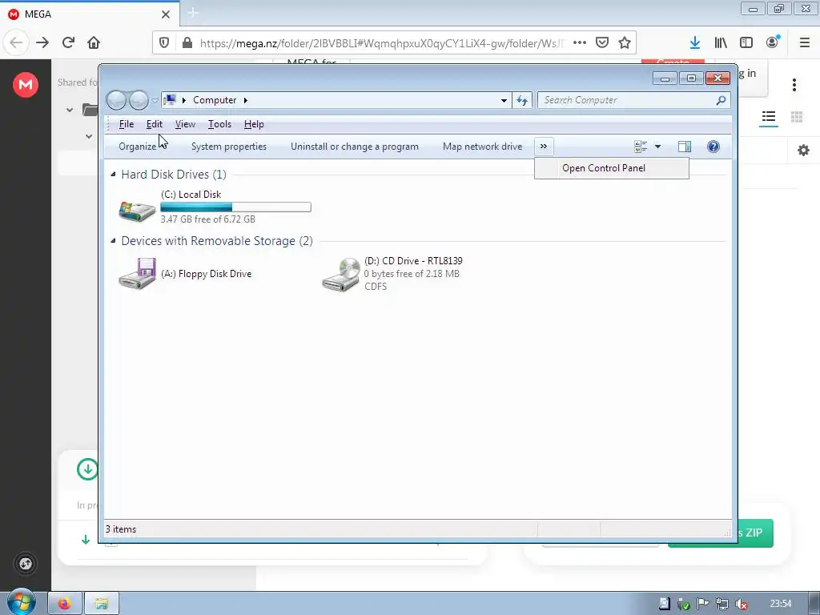Click Uninstall or change a program
Viewport: 820px width, 615px height.
(x=355, y=147)
